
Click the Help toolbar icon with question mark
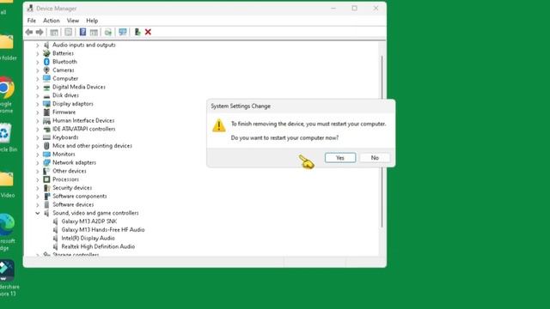82,33
